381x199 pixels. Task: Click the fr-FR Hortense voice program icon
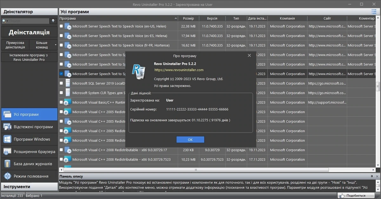tap(68, 45)
